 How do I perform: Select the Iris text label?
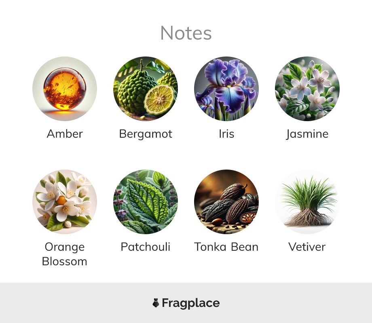click(226, 134)
